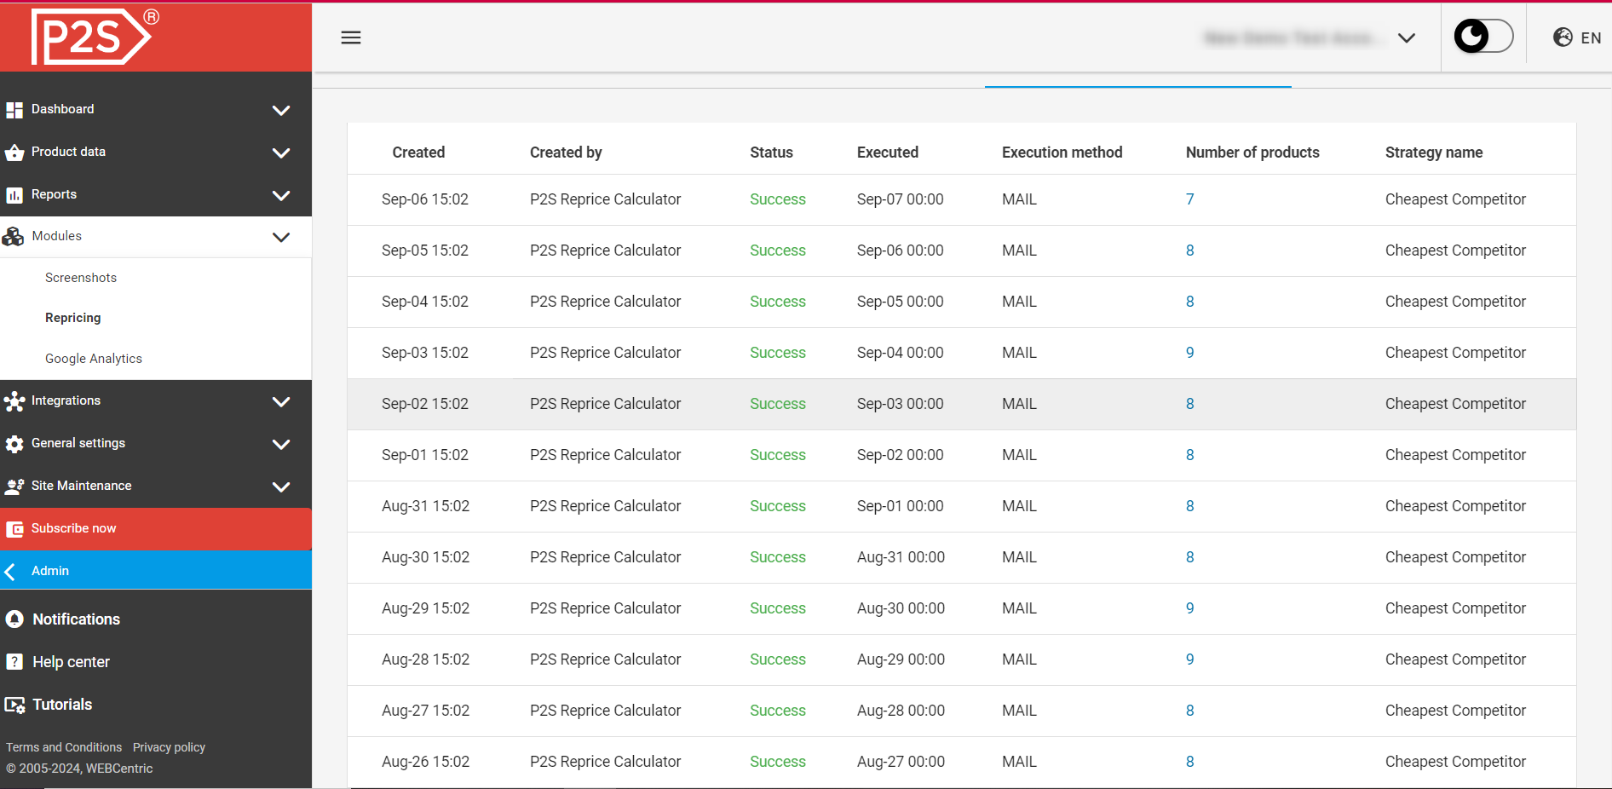Click the globe language icon
The image size is (1612, 789).
(1563, 37)
